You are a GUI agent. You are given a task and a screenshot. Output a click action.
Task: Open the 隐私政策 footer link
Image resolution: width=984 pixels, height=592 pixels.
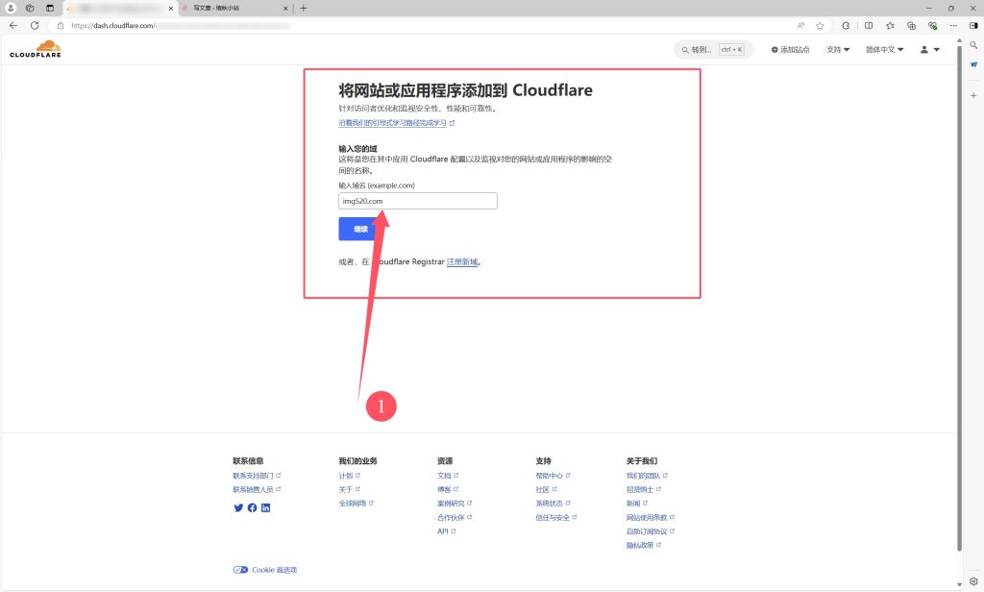coord(644,546)
